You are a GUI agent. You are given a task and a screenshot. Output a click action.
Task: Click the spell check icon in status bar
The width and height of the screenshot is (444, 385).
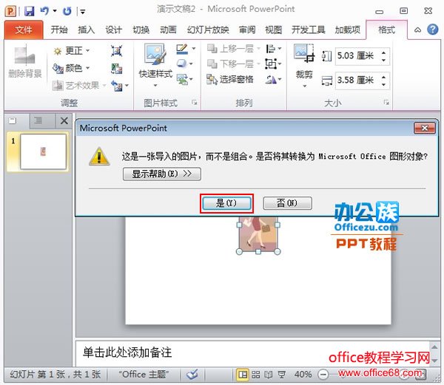tap(192, 375)
